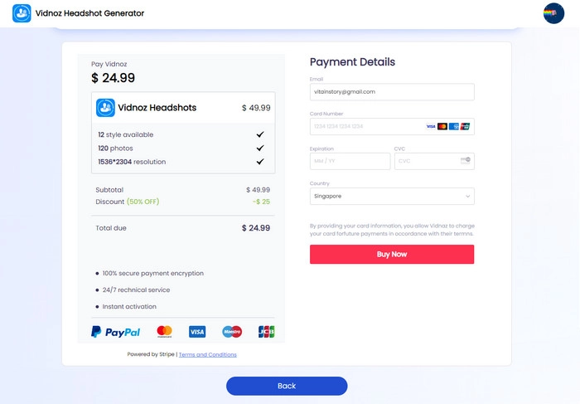Click the PayPal logo
The height and width of the screenshot is (404, 580).
coord(116,332)
